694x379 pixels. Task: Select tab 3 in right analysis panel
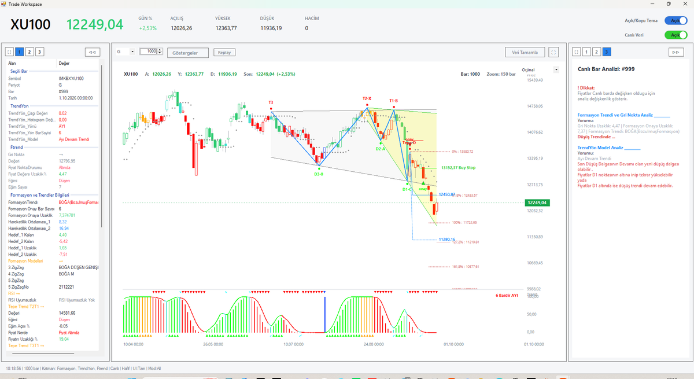click(606, 52)
